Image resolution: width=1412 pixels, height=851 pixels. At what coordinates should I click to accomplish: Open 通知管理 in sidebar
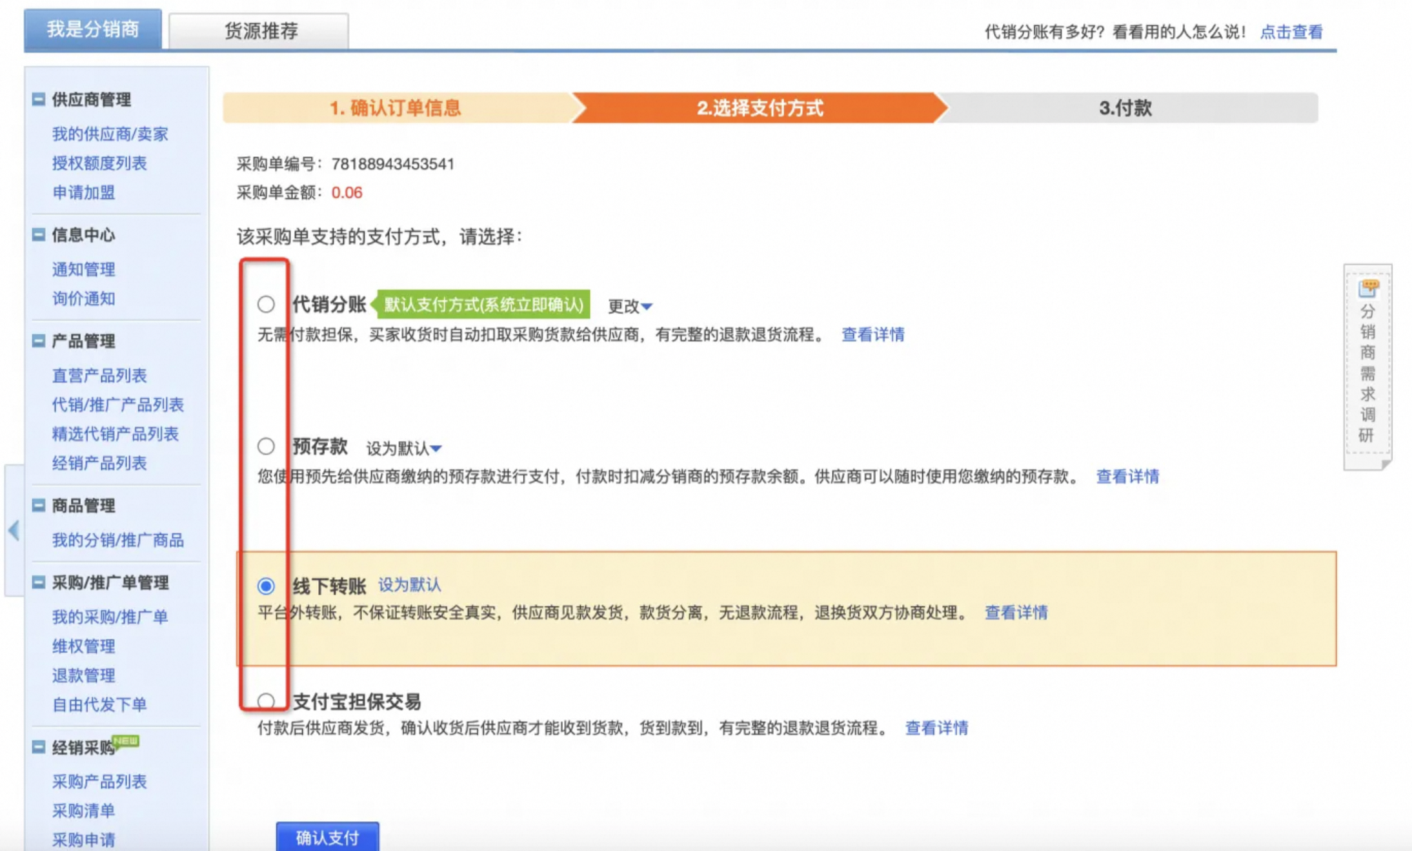point(84,269)
